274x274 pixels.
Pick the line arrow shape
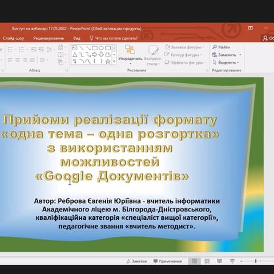tap(88, 48)
